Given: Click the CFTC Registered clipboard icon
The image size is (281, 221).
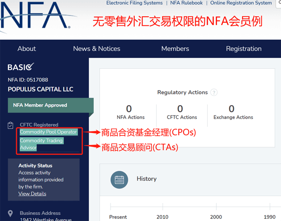Looking at the screenshot, I should click(10, 125).
